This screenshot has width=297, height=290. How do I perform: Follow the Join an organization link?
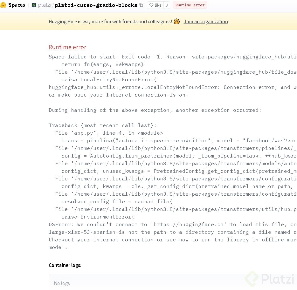coord(206,22)
